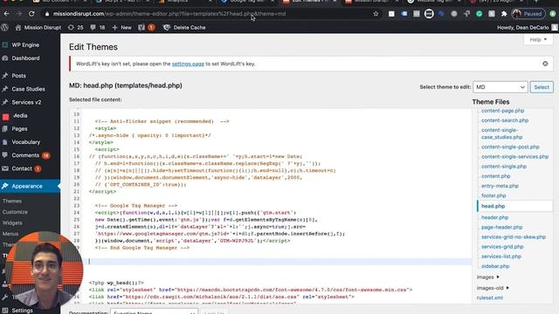Screen dimensions: 559x314
Task: Go back with the browser back arrow
Action: click(6, 14)
